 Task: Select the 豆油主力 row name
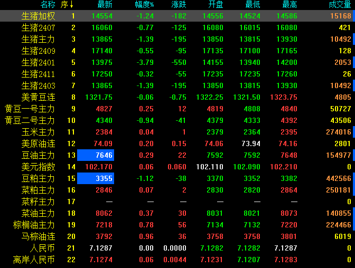[38, 156]
